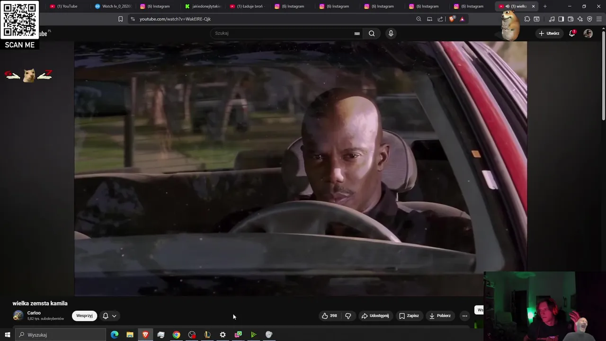Image resolution: width=606 pixels, height=341 pixels.
Task: Click the zoom magnifier icon in address bar
Action: pos(419,19)
